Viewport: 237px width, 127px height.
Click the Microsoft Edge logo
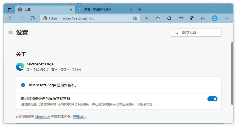coord(20,67)
